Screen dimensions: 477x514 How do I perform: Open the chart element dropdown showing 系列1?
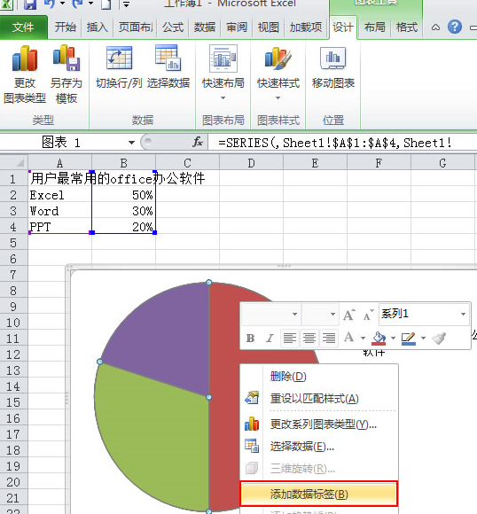coord(424,314)
